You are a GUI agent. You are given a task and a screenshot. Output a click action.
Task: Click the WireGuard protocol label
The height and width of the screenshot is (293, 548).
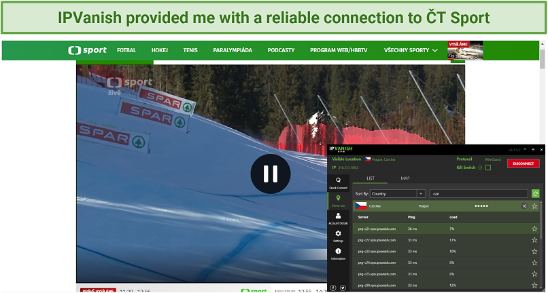click(x=492, y=159)
